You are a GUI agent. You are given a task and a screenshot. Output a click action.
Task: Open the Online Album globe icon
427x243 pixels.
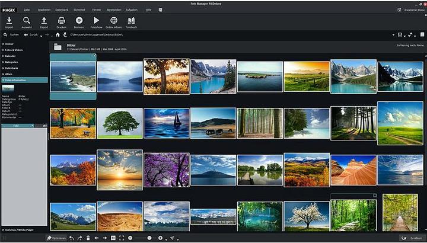(114, 20)
